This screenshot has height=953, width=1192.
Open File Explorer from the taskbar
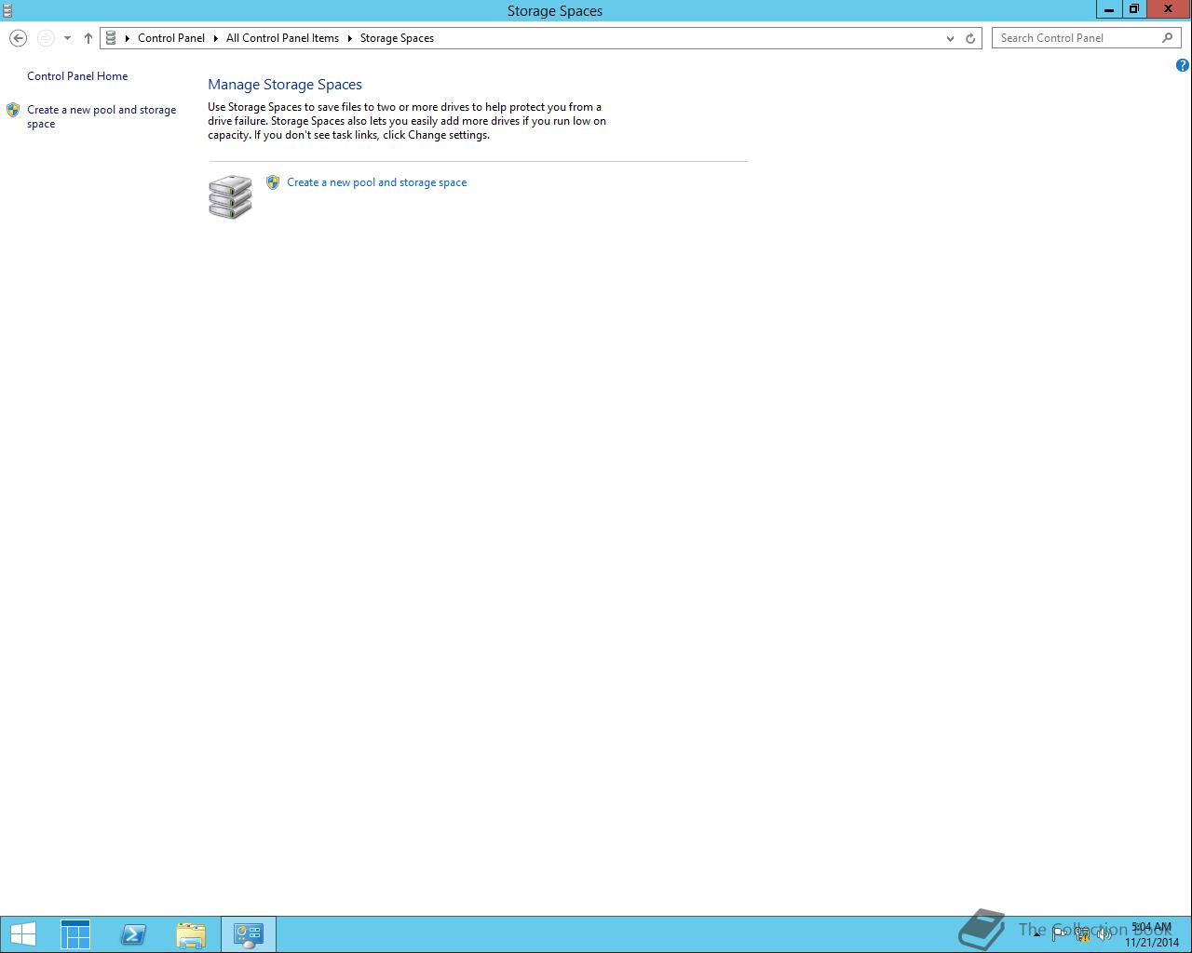[x=191, y=934]
